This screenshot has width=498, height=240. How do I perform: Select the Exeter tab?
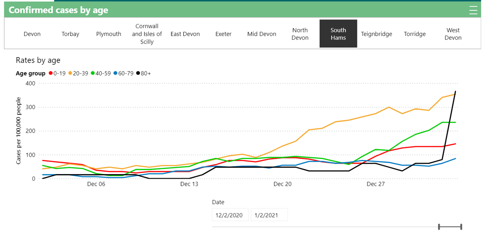[223, 34]
